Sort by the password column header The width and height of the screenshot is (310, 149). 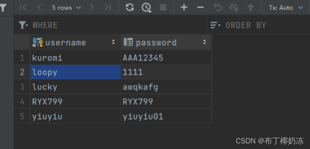point(166,42)
